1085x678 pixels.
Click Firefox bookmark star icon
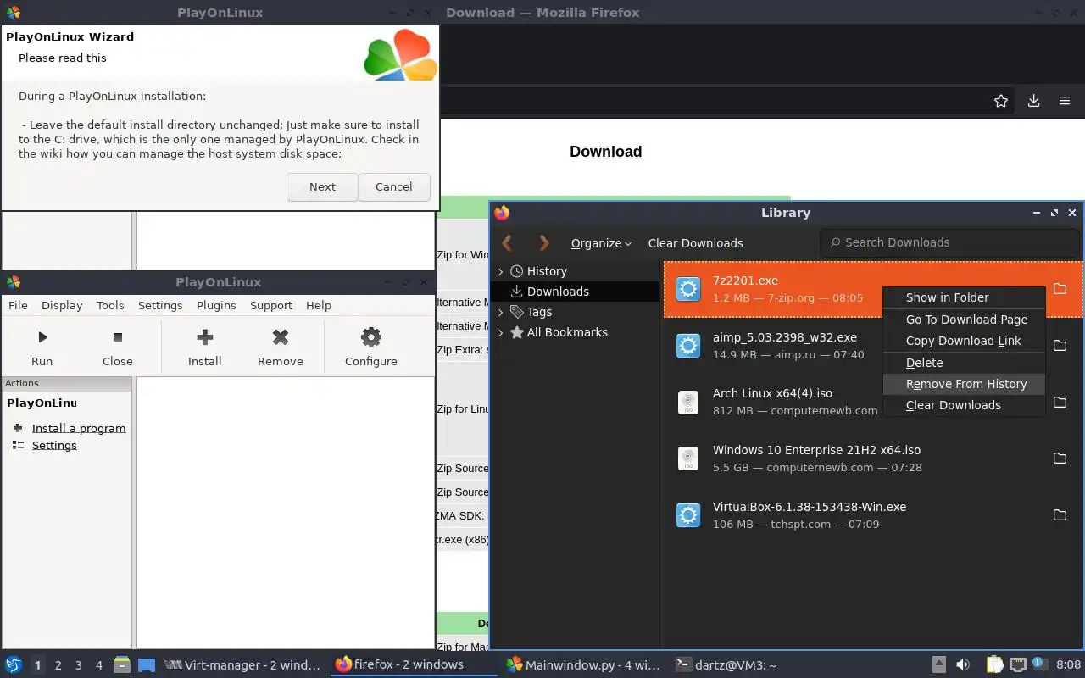[x=1001, y=101]
